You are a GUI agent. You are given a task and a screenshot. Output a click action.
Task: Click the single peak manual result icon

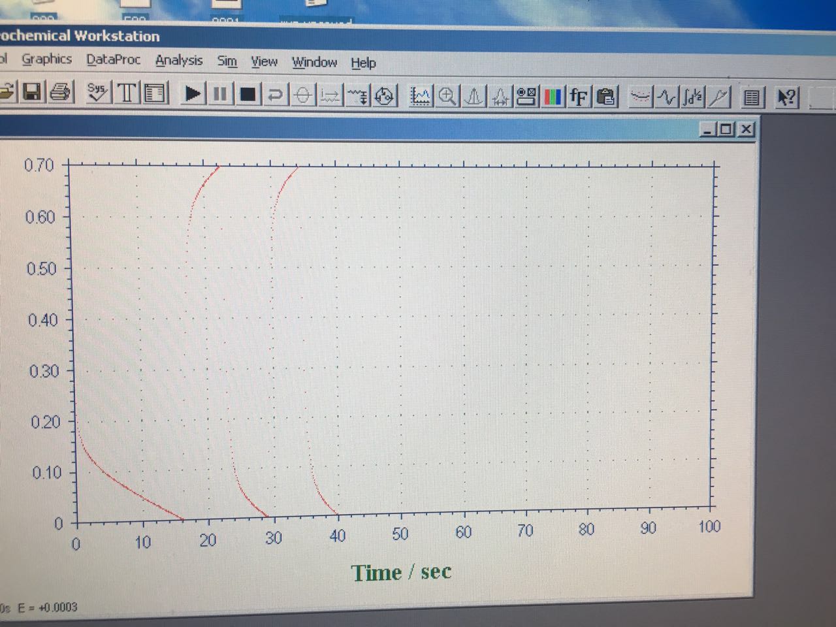pos(474,97)
